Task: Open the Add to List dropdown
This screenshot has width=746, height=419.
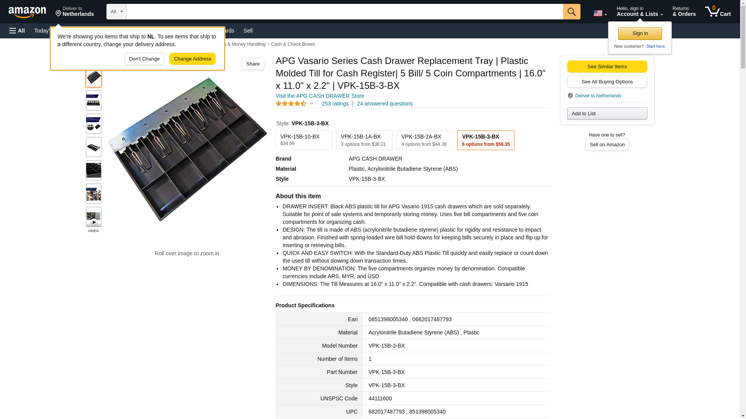Action: click(x=607, y=114)
